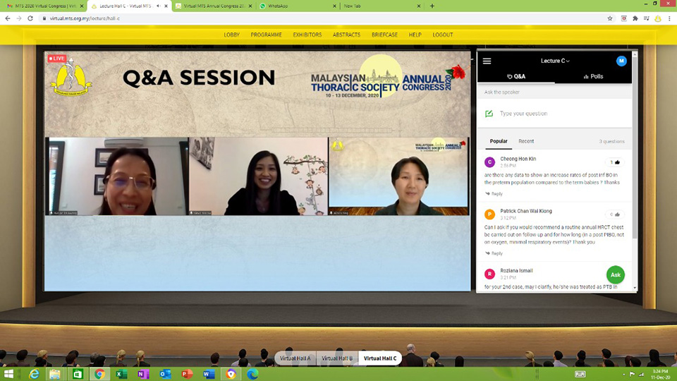The width and height of the screenshot is (677, 381).
Task: Open Chrome extensions puzzle icon
Action: pos(635,18)
